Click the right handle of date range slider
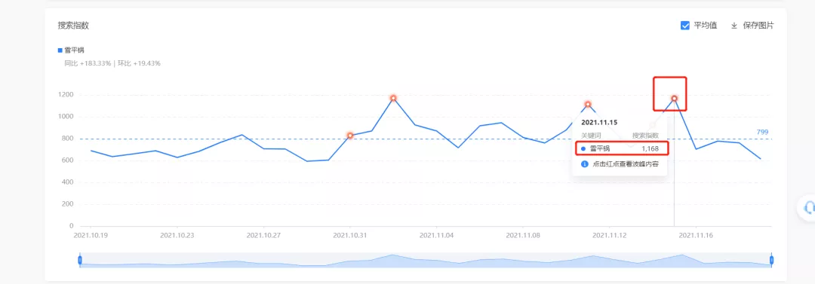This screenshot has width=815, height=284. (x=771, y=260)
